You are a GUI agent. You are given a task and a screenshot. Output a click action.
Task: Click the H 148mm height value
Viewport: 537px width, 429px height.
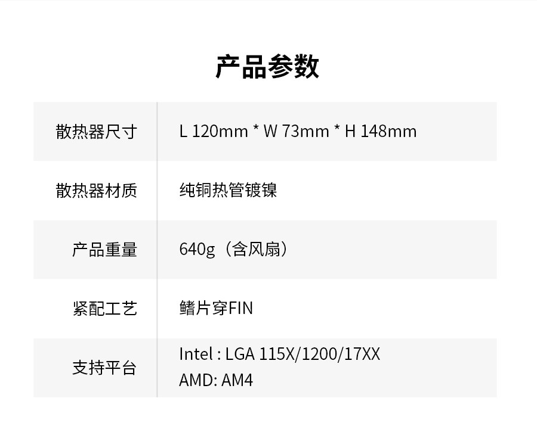click(x=381, y=132)
